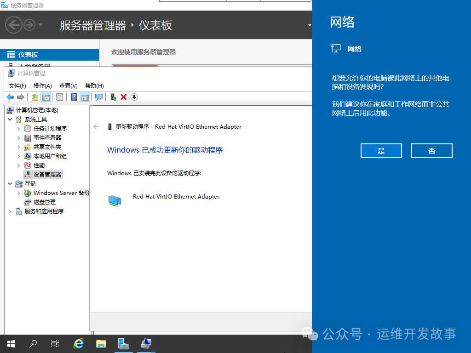
Task: Click the show/hide console tree toolbar toggle
Action: click(x=46, y=97)
